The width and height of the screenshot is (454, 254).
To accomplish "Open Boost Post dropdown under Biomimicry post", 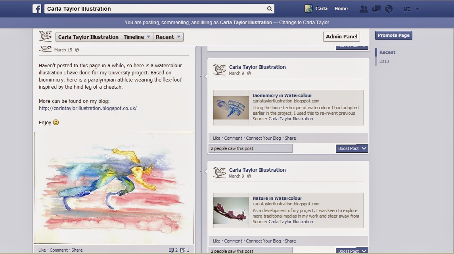I will click(352, 148).
